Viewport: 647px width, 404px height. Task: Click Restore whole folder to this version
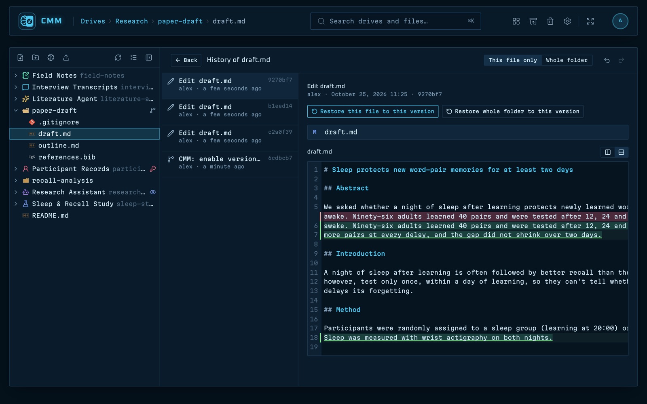tap(513, 112)
